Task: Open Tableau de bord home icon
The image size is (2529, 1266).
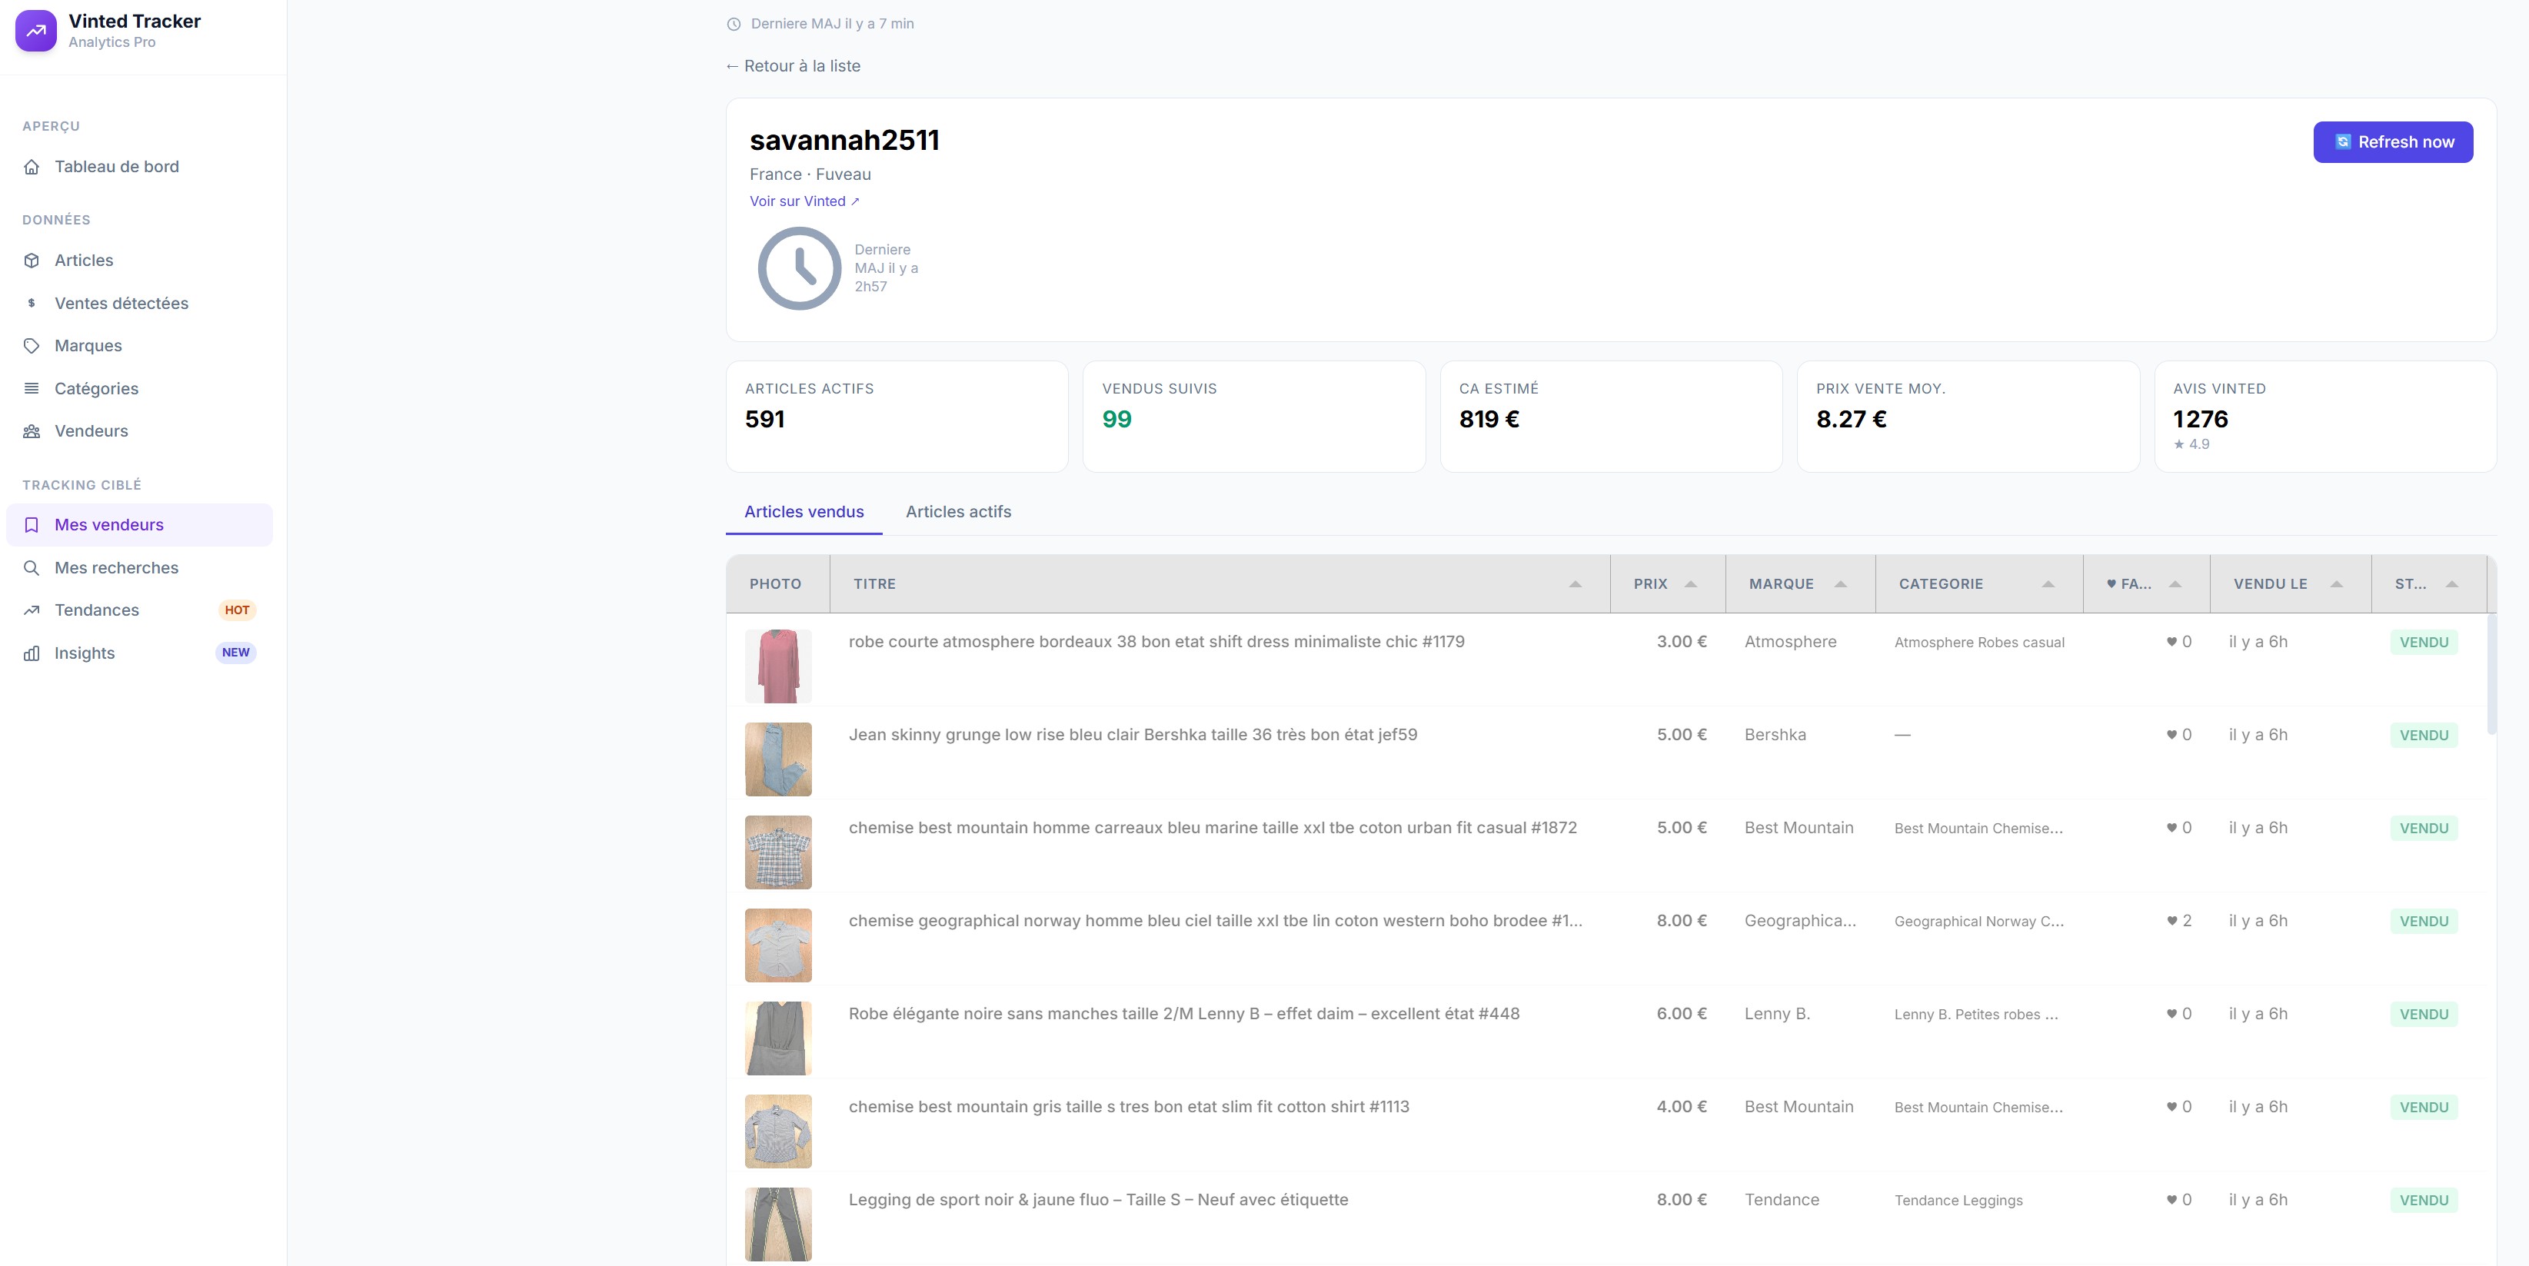Action: click(32, 167)
